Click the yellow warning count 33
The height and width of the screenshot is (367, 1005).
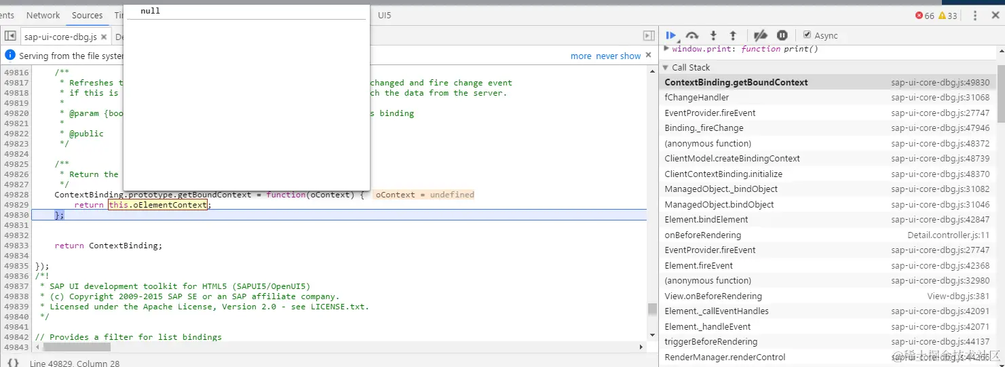(x=947, y=16)
